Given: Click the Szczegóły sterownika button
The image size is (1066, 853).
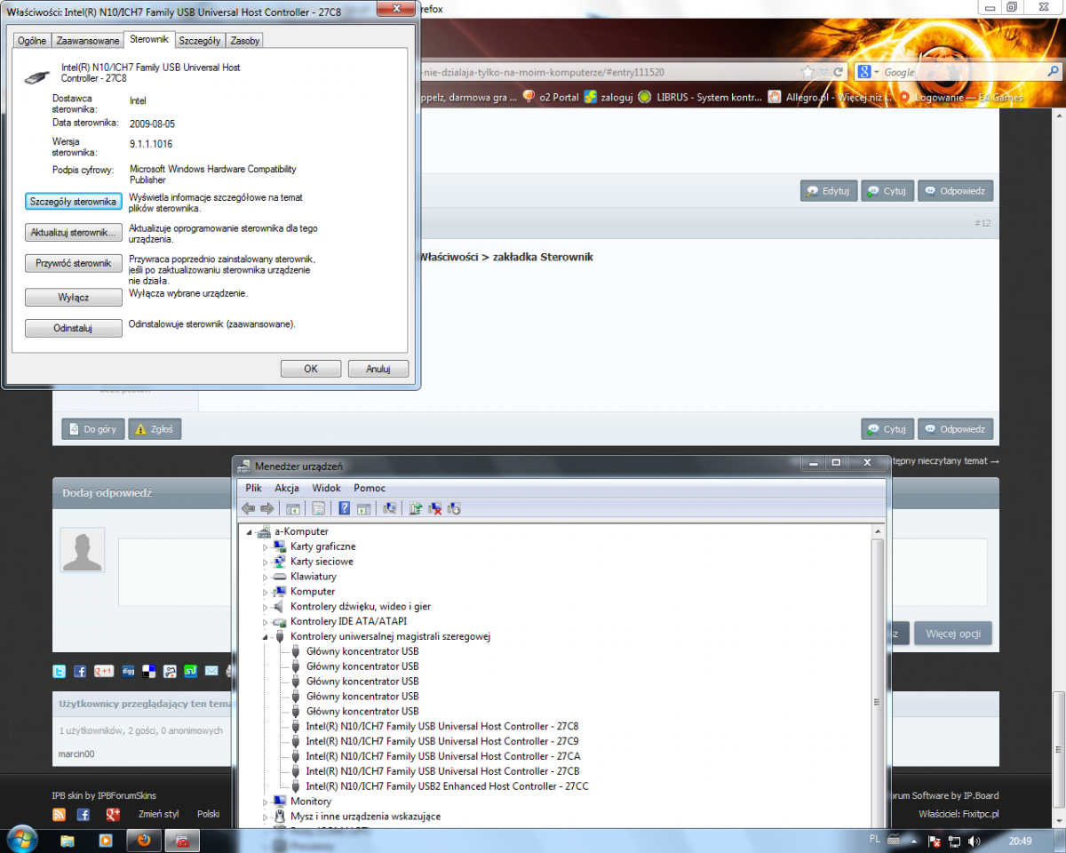Looking at the screenshot, I should point(73,202).
